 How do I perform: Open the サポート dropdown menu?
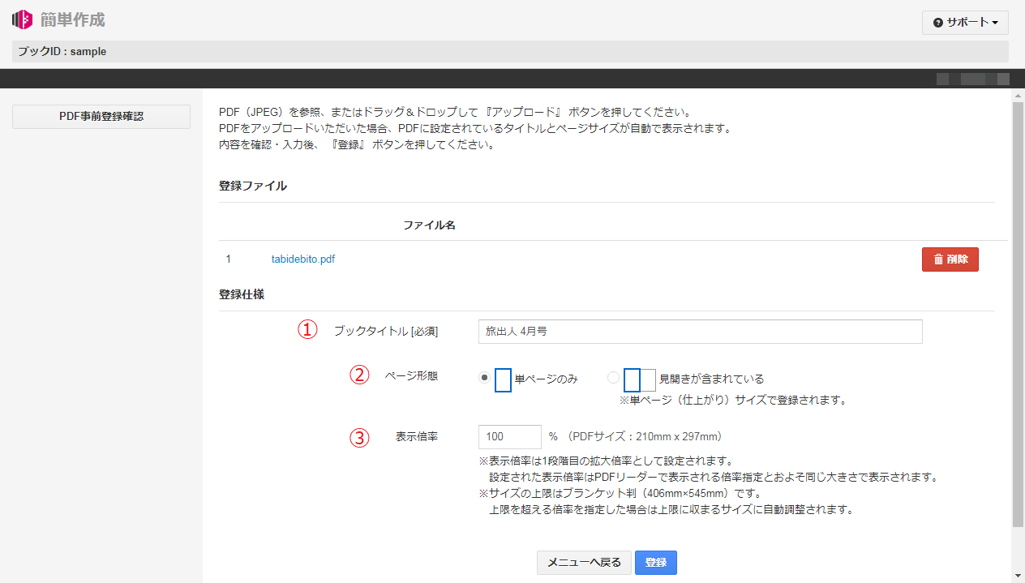tap(965, 23)
